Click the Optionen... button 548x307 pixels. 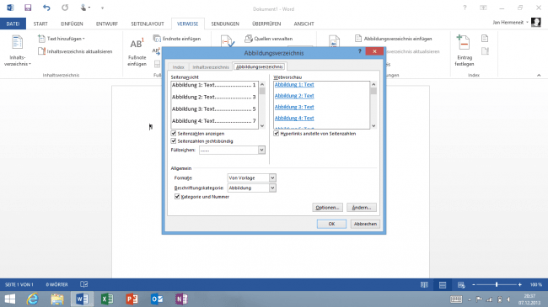point(327,208)
